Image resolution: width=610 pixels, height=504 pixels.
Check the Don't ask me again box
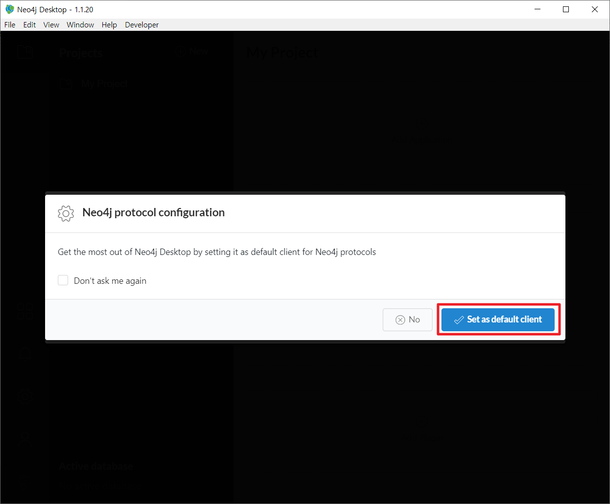[63, 280]
